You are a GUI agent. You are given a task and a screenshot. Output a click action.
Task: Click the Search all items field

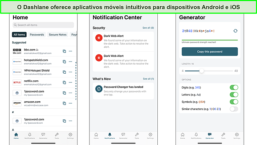click(x=43, y=25)
